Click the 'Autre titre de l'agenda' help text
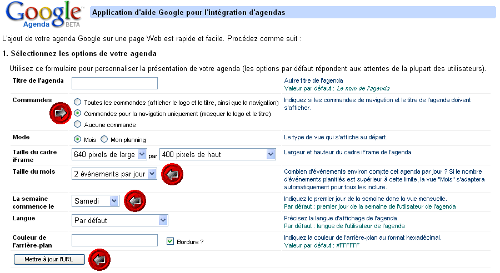The height and width of the screenshot is (273, 500). tap(313, 80)
